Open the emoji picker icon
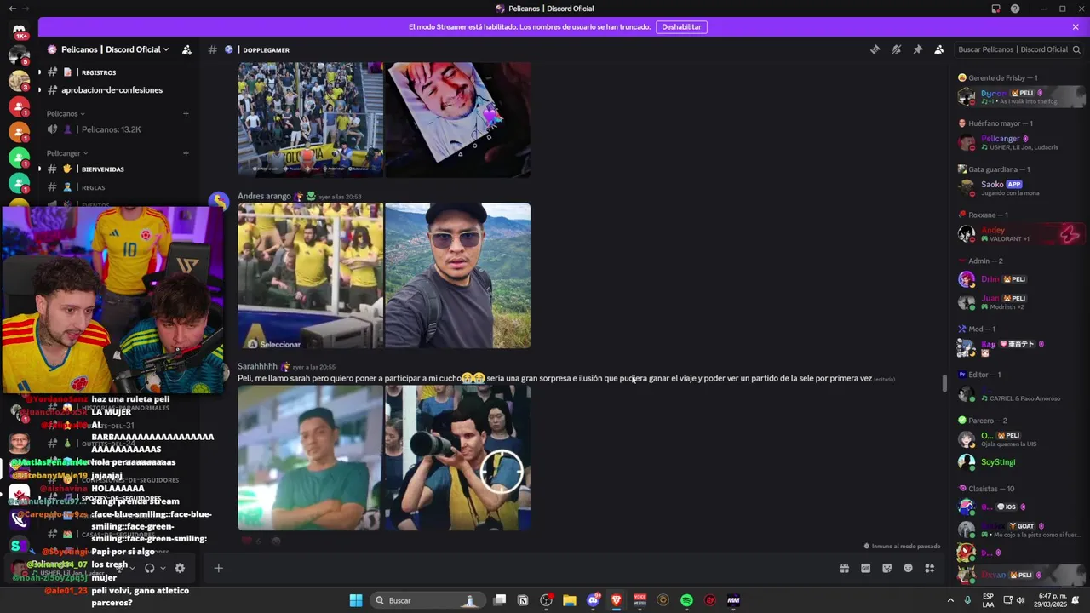1090x613 pixels. tap(908, 568)
